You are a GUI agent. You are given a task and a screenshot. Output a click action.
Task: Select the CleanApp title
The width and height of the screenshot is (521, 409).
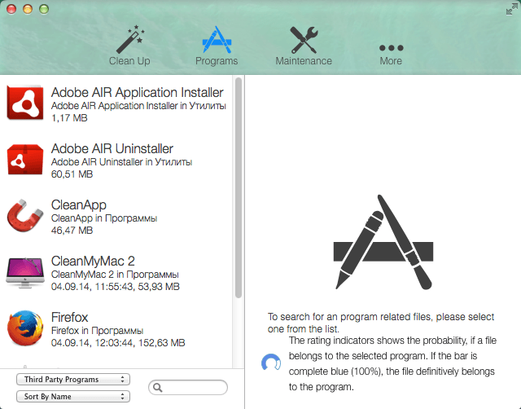tap(79, 205)
